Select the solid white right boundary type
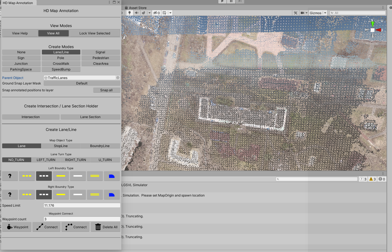The height and width of the screenshot is (252, 392). tap(78, 195)
